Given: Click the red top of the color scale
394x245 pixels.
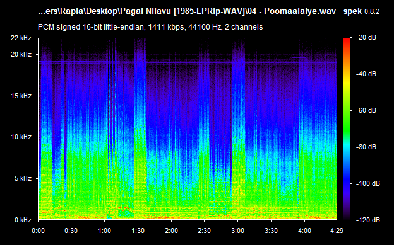Looking at the screenshot, I should pos(347,40).
